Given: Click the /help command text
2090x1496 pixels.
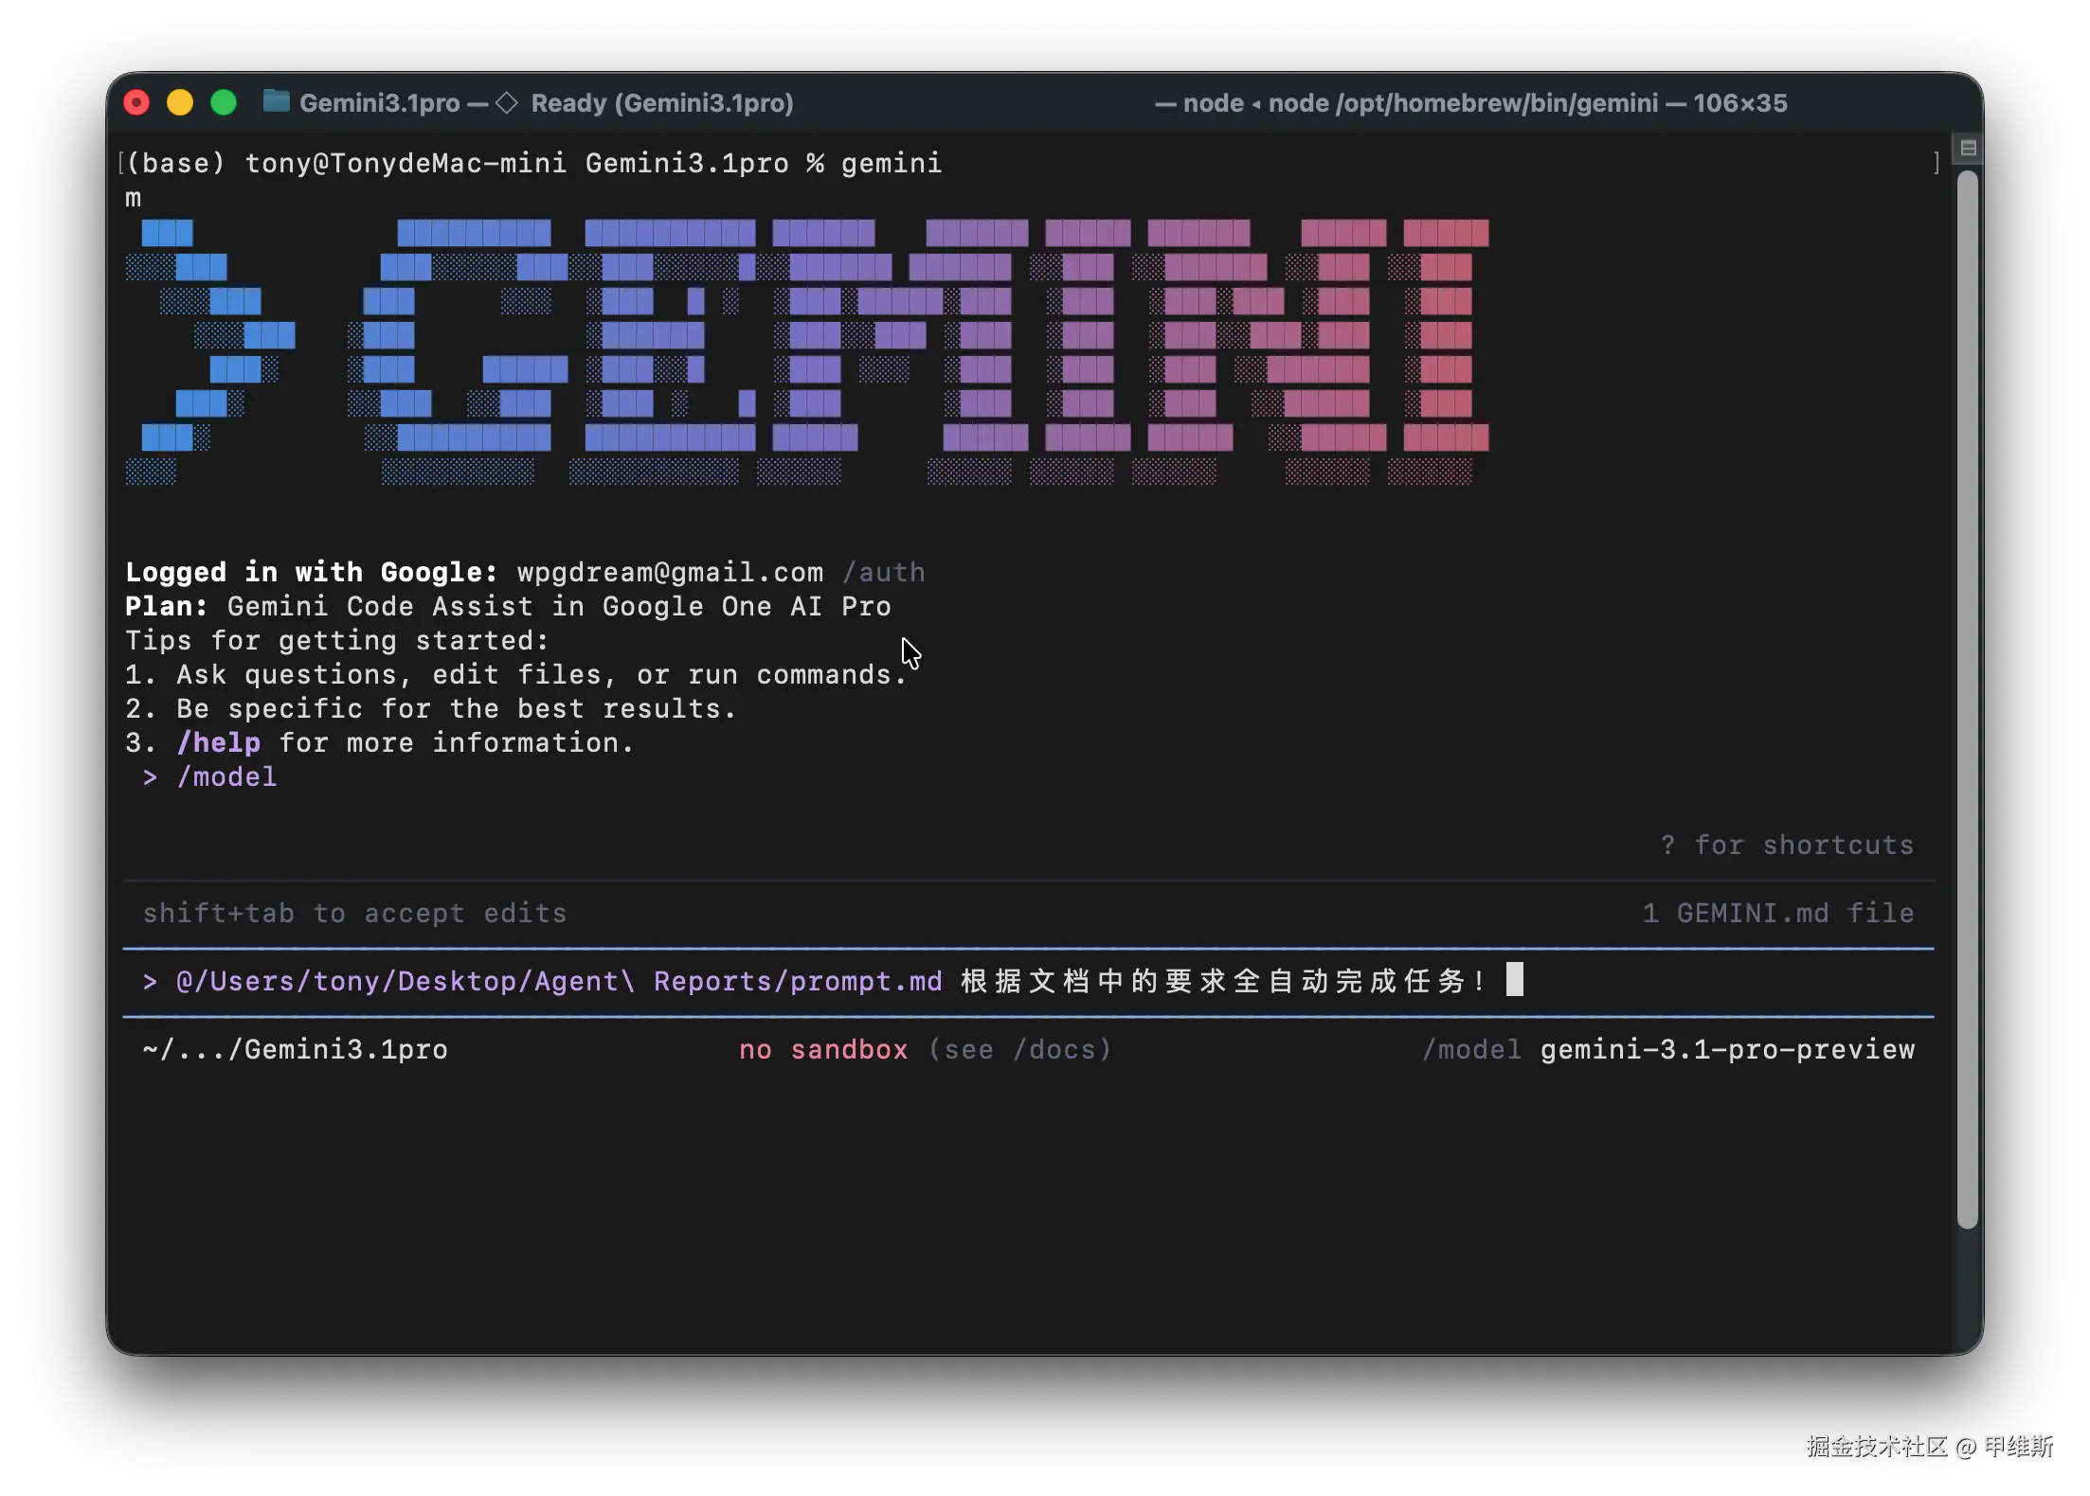Looking at the screenshot, I should pos(219,742).
